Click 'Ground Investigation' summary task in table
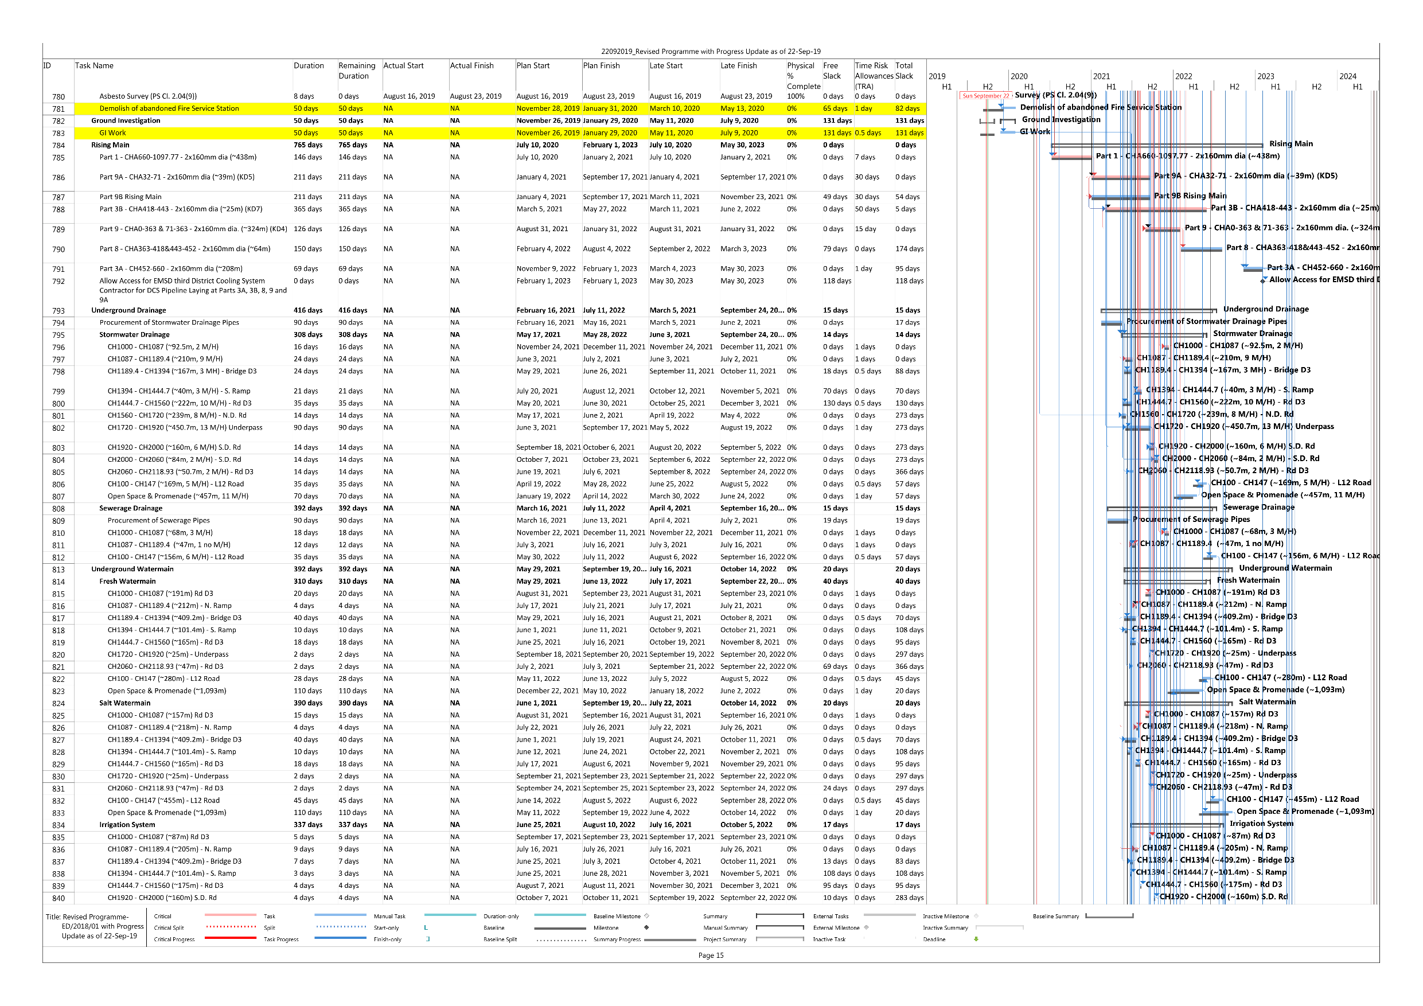1423x1006 pixels. (x=126, y=121)
